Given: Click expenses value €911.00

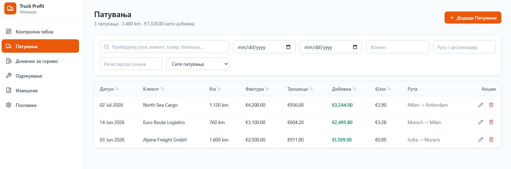Looking at the screenshot, I should pos(296,140).
